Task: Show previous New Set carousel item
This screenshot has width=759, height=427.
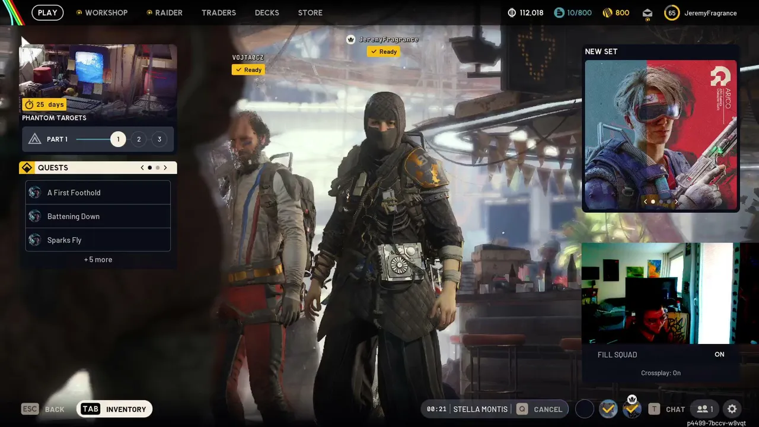Action: (x=646, y=202)
